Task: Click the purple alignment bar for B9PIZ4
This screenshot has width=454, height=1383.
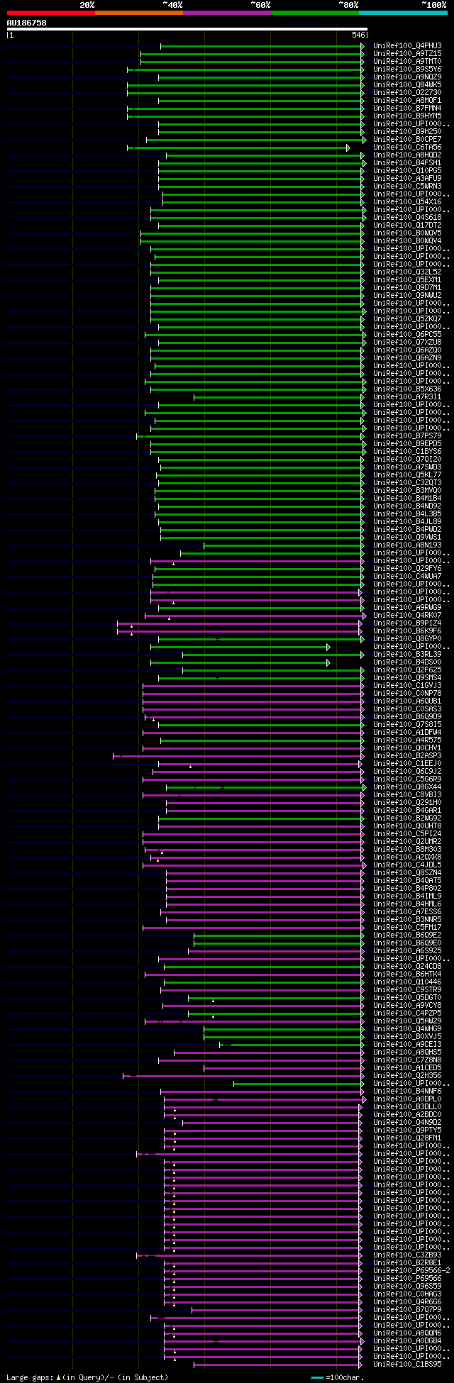Action: click(240, 623)
